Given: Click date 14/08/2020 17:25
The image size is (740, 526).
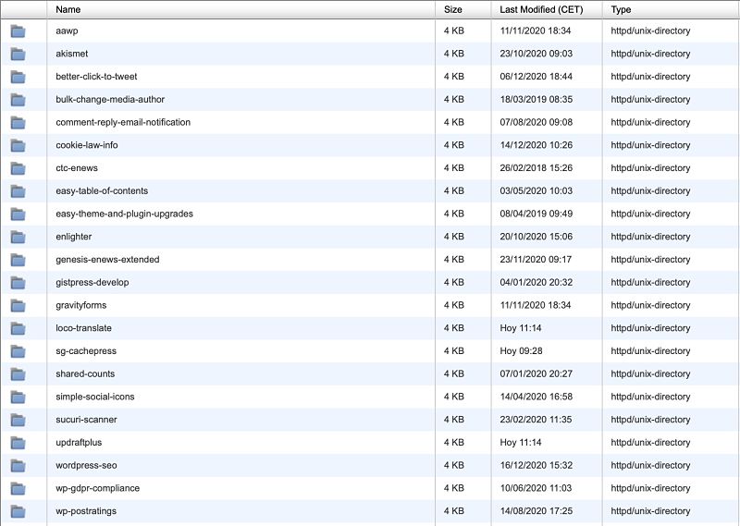Looking at the screenshot, I should coord(536,511).
